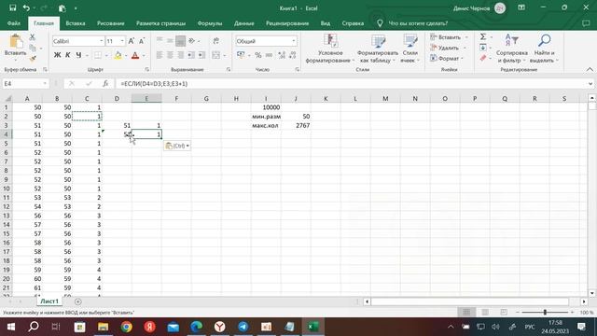Switch to the Вид ribbon tab
The height and width of the screenshot is (336, 597).
click(326, 23)
